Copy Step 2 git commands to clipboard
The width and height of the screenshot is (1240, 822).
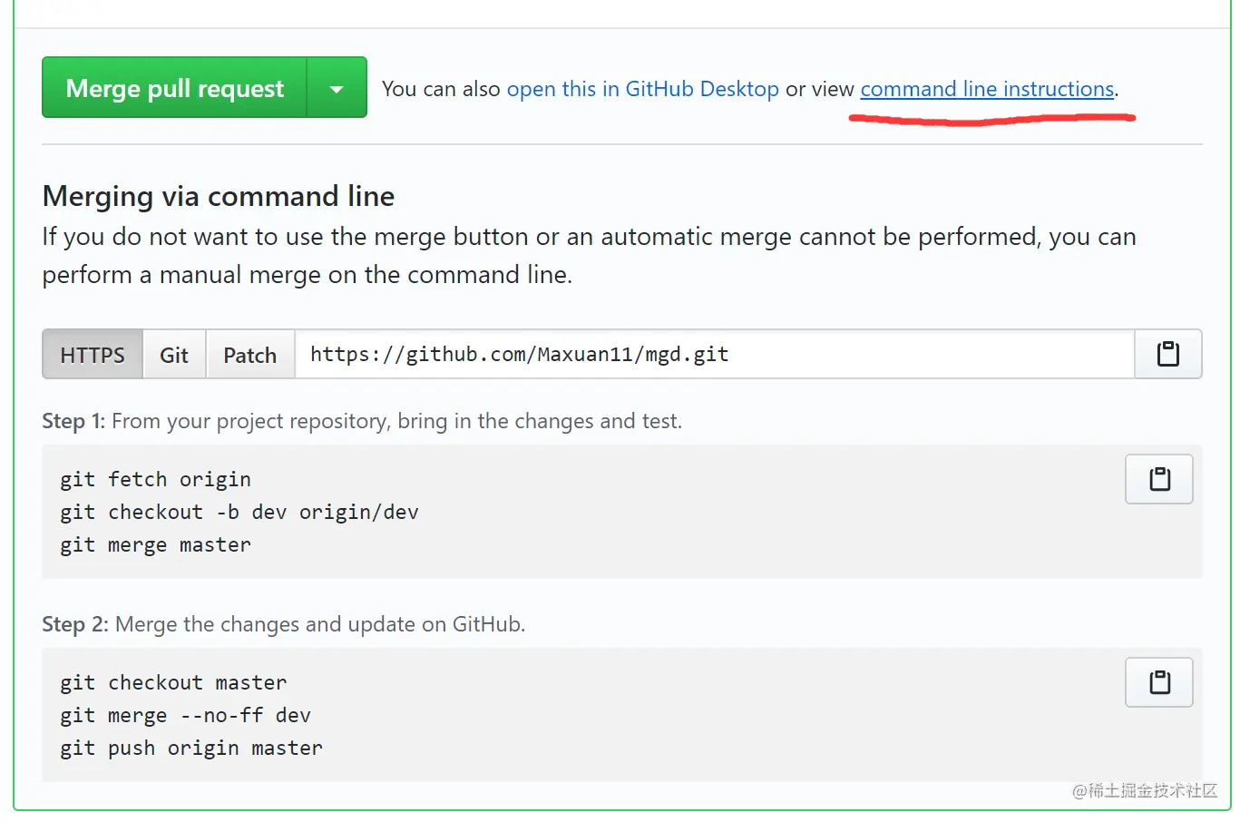coord(1158,682)
